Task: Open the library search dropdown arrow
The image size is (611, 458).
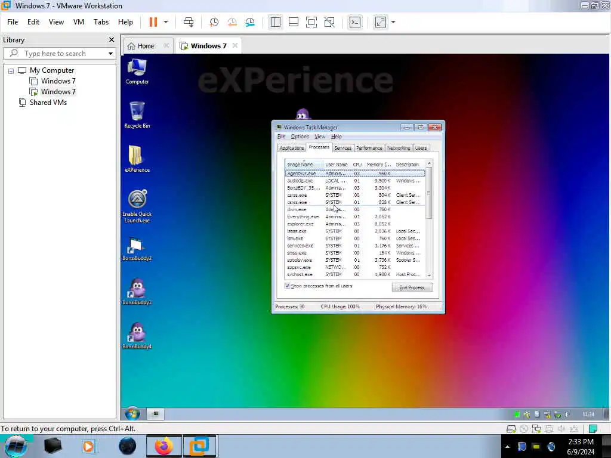Action: click(x=110, y=53)
